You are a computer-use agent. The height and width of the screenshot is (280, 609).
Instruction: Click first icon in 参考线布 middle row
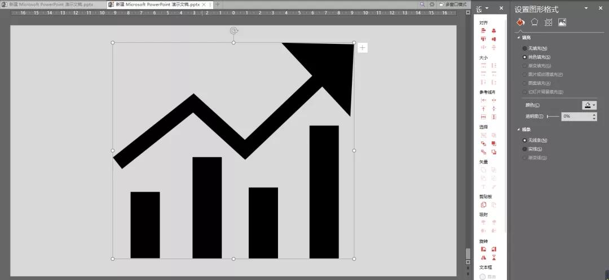click(x=484, y=109)
